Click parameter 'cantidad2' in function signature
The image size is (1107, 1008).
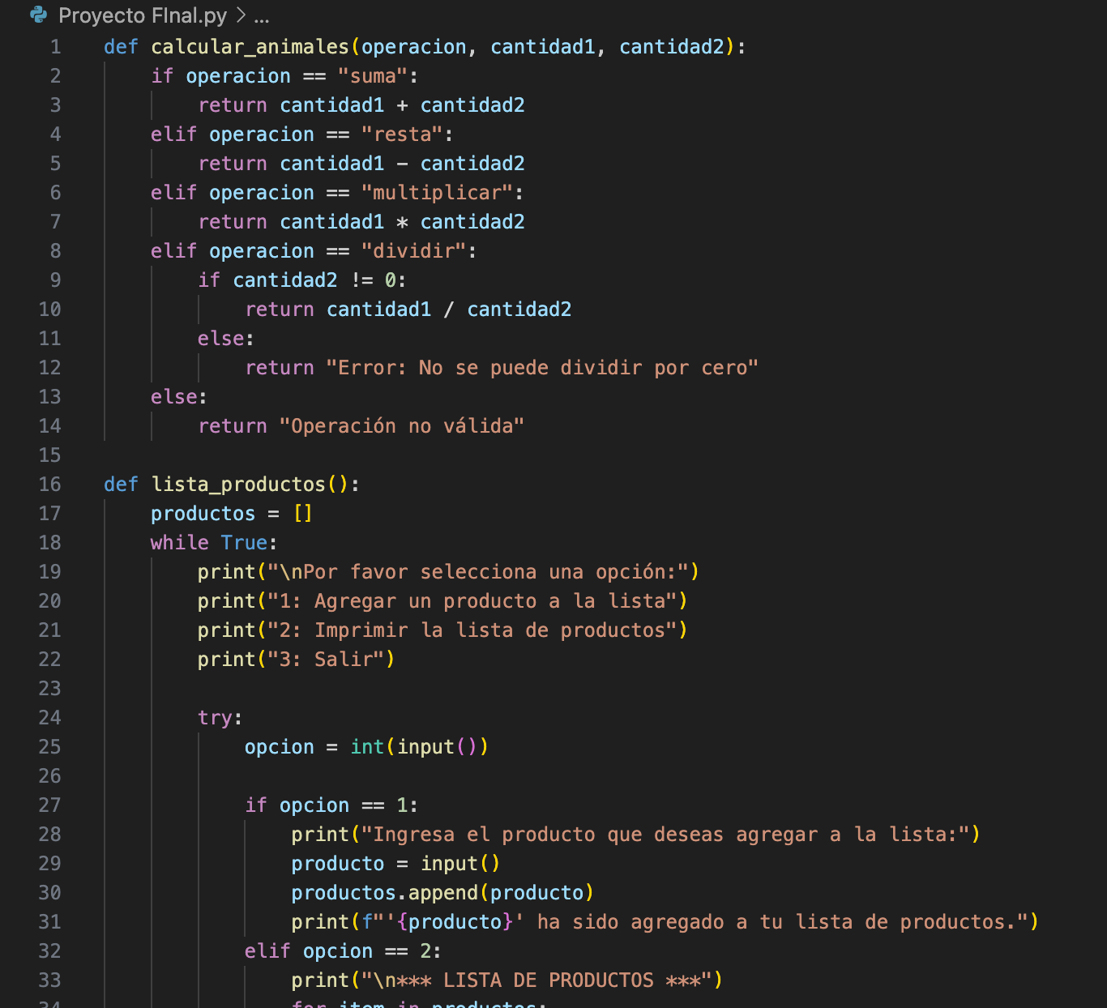click(671, 47)
